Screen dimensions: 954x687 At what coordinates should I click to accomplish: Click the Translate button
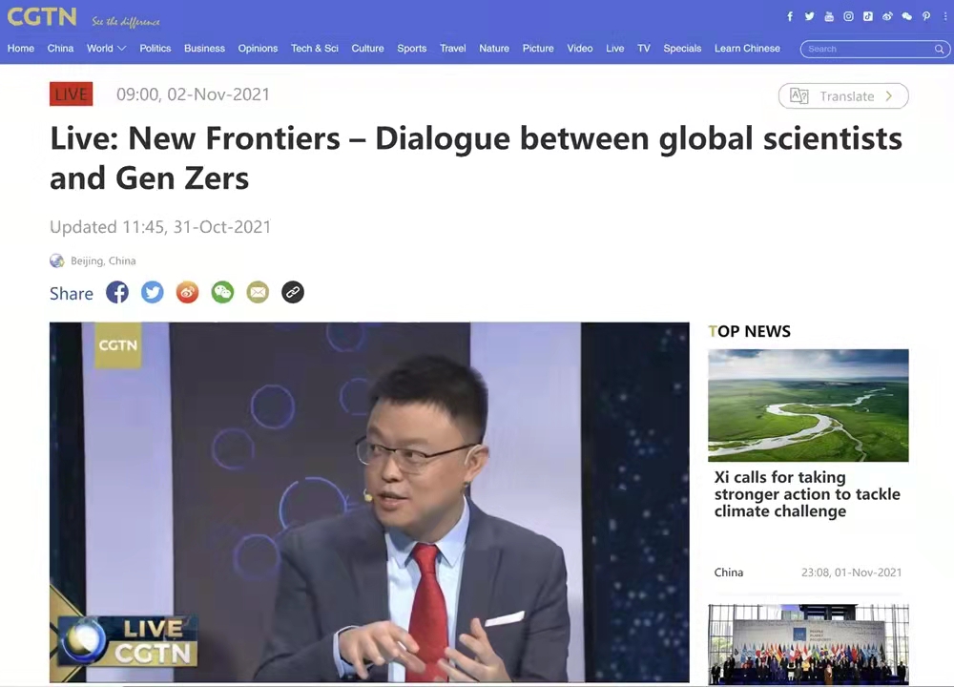coord(843,96)
